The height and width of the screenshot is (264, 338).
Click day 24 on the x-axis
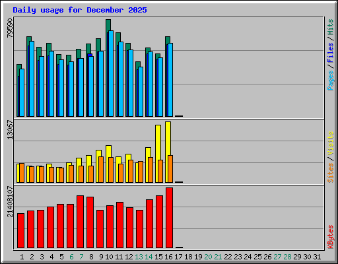pyautogui.click(x=248, y=257)
